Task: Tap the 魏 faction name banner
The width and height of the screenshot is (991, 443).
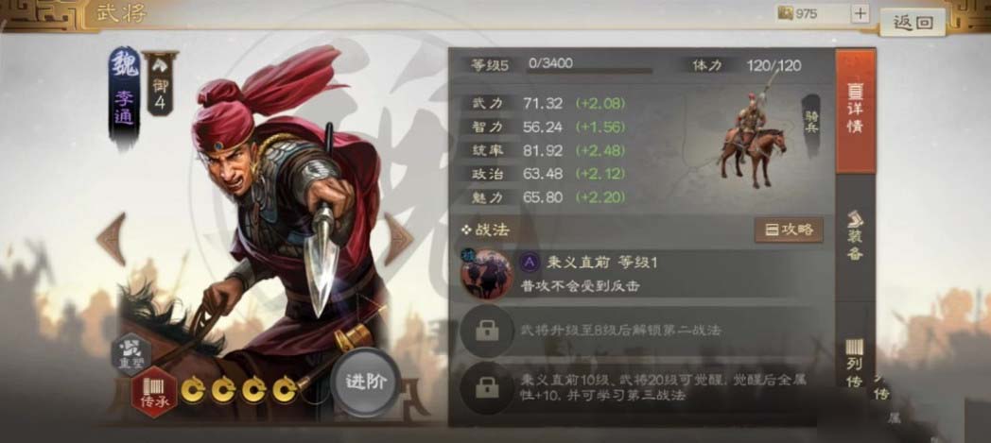Action: click(x=124, y=94)
